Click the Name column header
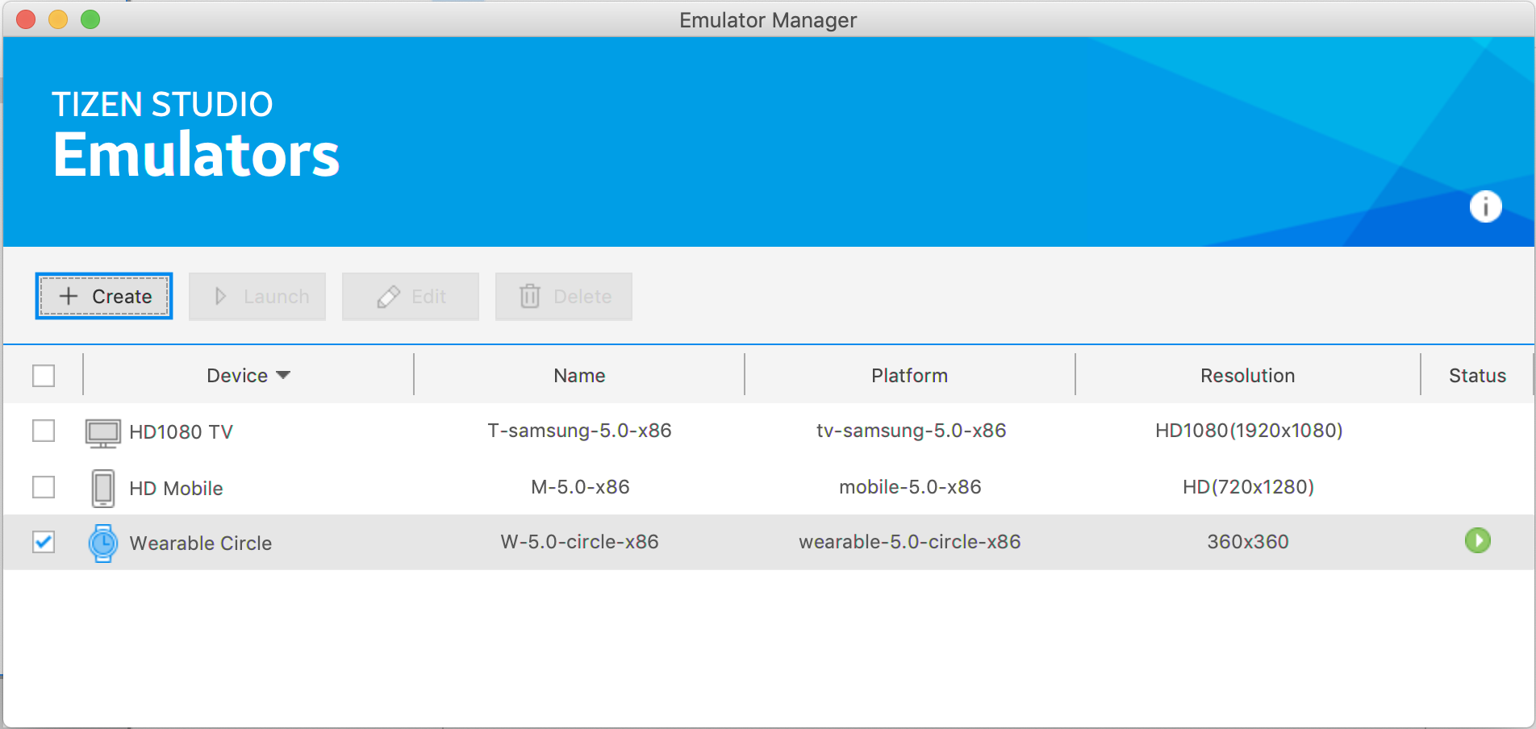Image resolution: width=1536 pixels, height=729 pixels. coord(578,376)
